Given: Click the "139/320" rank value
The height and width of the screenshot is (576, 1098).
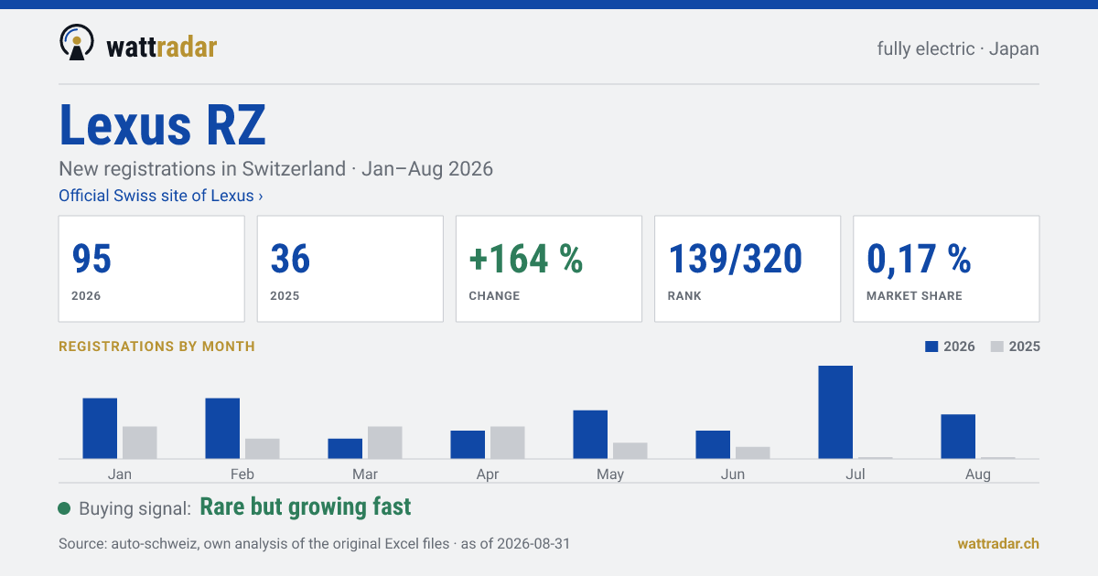Looking at the screenshot, I should point(735,260).
